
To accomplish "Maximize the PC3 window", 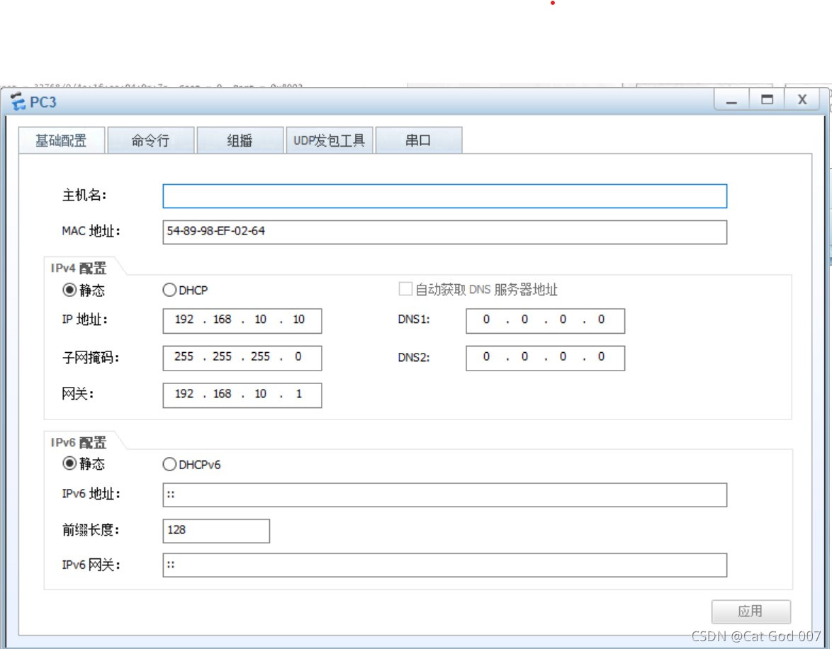I will (767, 100).
